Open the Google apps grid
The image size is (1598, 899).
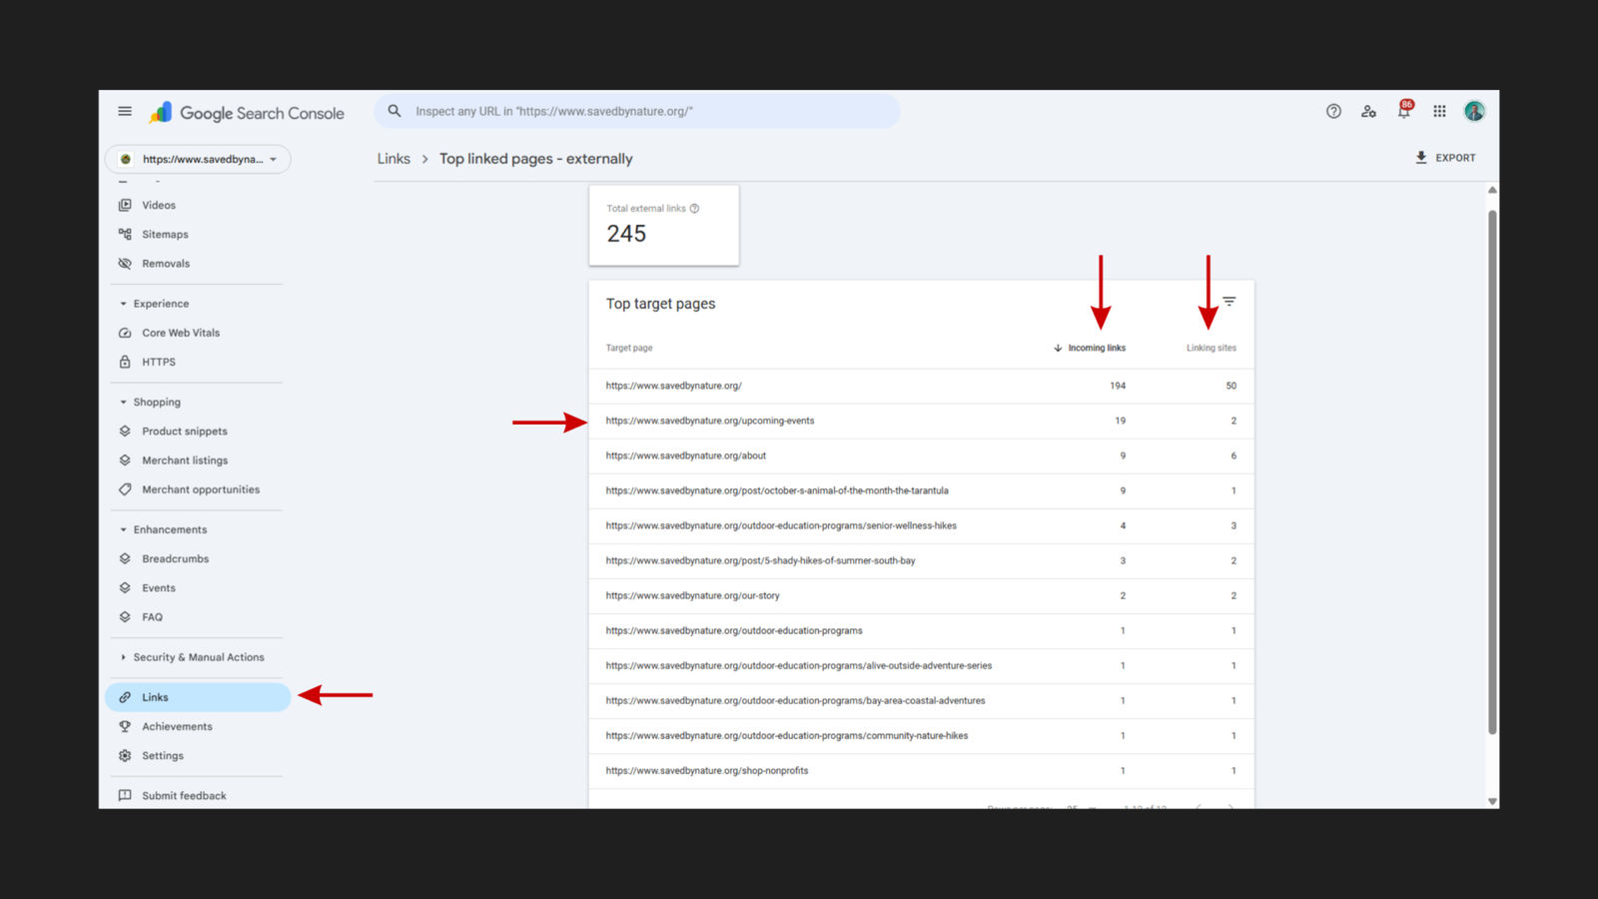(1439, 111)
